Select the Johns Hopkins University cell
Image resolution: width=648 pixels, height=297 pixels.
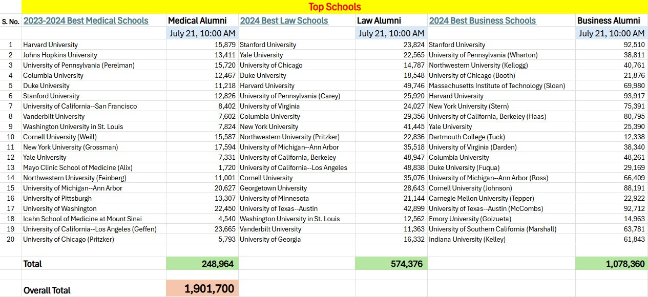pos(94,55)
